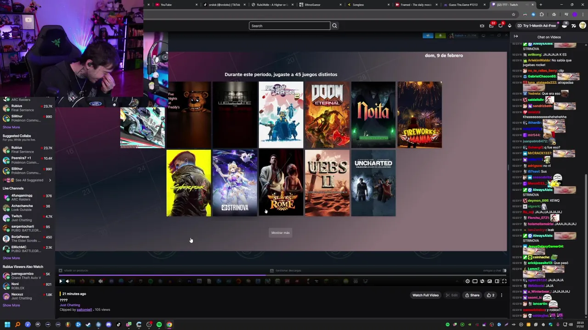Image resolution: width=588 pixels, height=330 pixels.
Task: Collapse the Chat on Videos panel
Action: pyautogui.click(x=516, y=37)
